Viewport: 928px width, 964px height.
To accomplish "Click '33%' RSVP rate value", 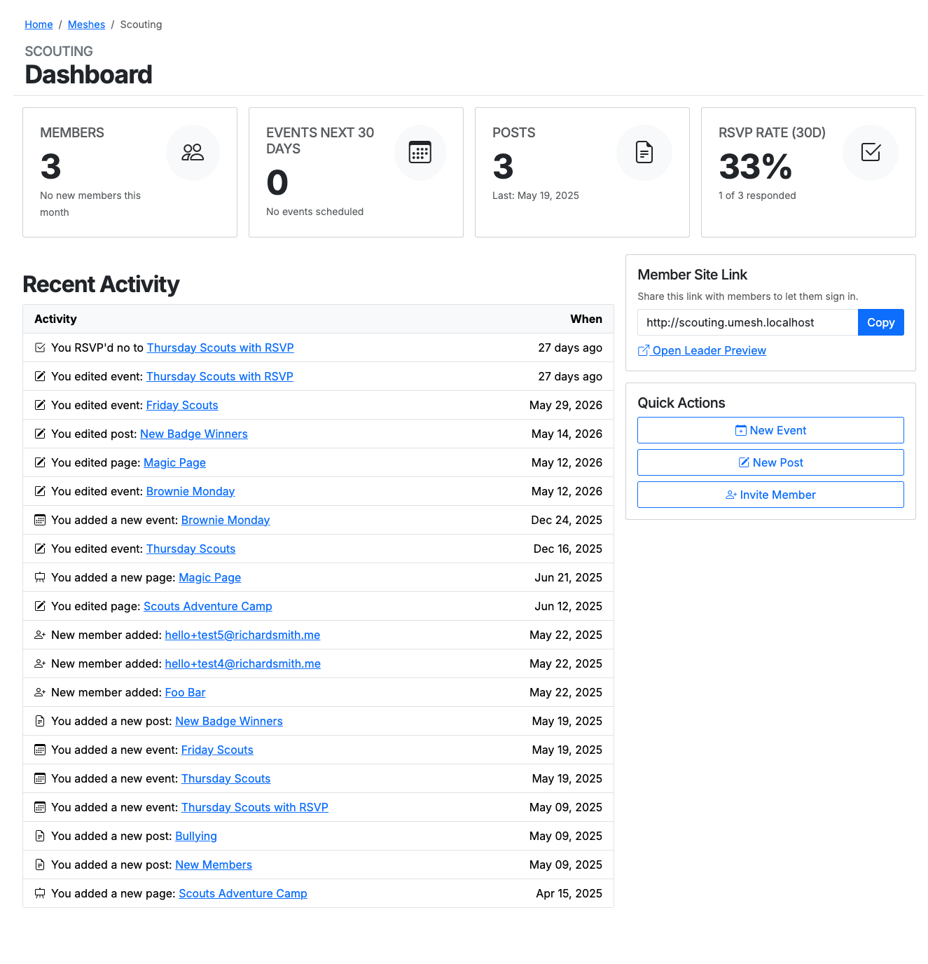I will click(755, 167).
